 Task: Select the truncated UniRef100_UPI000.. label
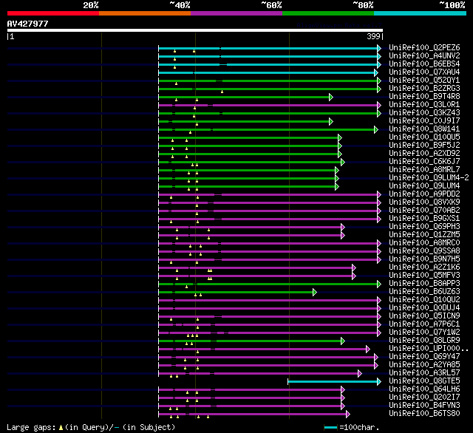[429, 349]
